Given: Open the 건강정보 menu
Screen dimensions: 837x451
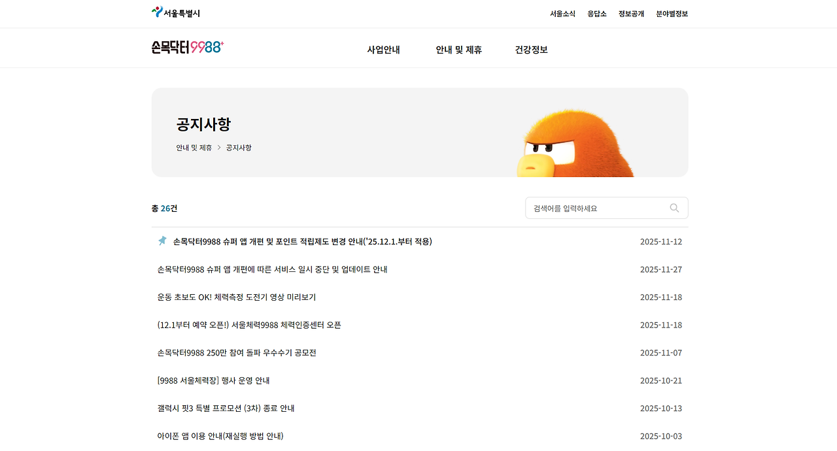Looking at the screenshot, I should (x=531, y=50).
